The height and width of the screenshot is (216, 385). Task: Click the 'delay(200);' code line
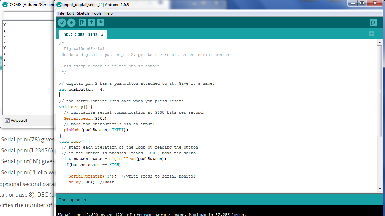tap(81, 182)
